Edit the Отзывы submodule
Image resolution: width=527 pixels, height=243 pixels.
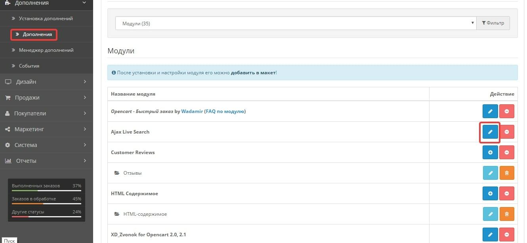pyautogui.click(x=490, y=173)
